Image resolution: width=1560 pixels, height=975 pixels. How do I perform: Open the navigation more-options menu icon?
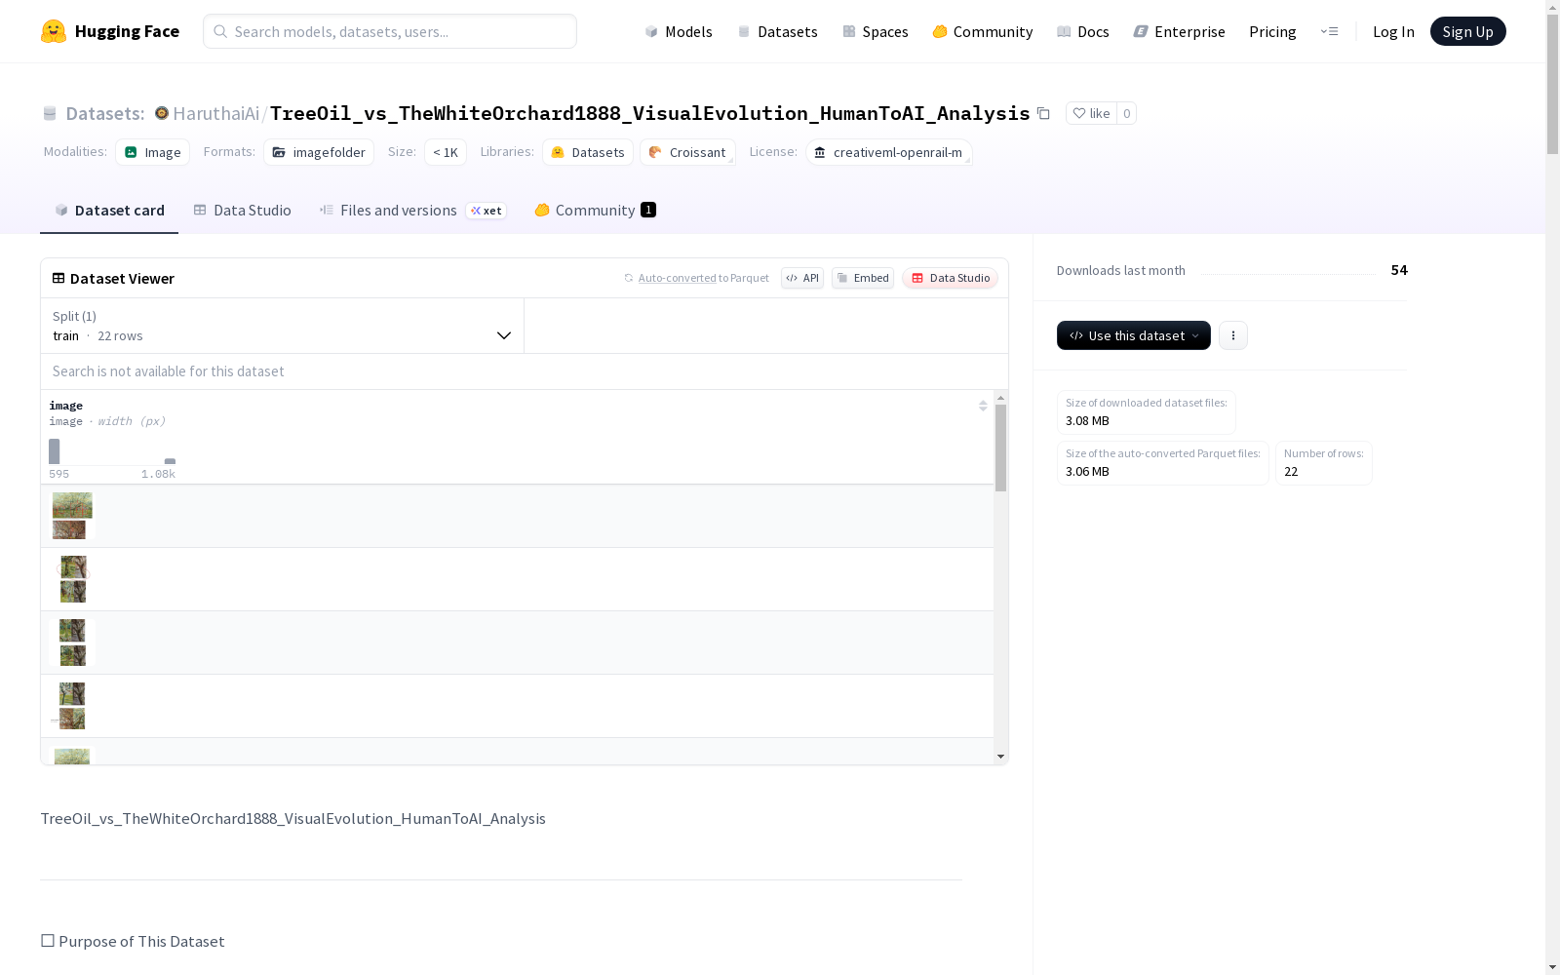pos(1329,31)
